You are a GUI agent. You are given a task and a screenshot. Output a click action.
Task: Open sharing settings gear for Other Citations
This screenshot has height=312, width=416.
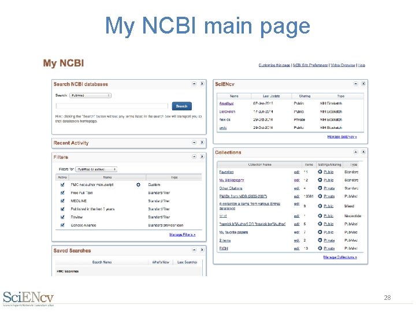(320, 188)
